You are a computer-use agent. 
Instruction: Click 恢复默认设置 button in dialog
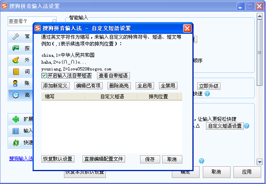pos(58,159)
